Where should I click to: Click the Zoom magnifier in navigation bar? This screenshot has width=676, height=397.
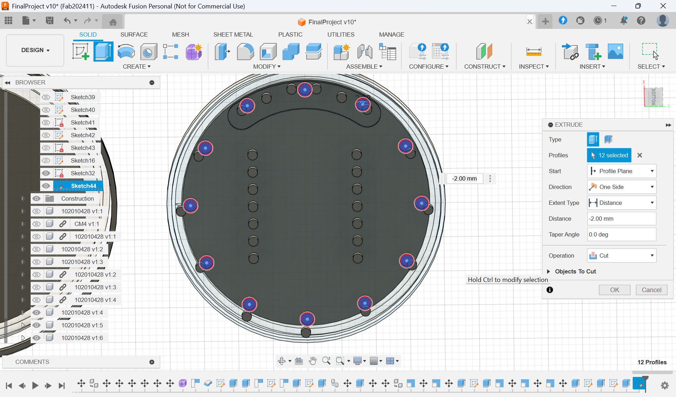point(326,361)
